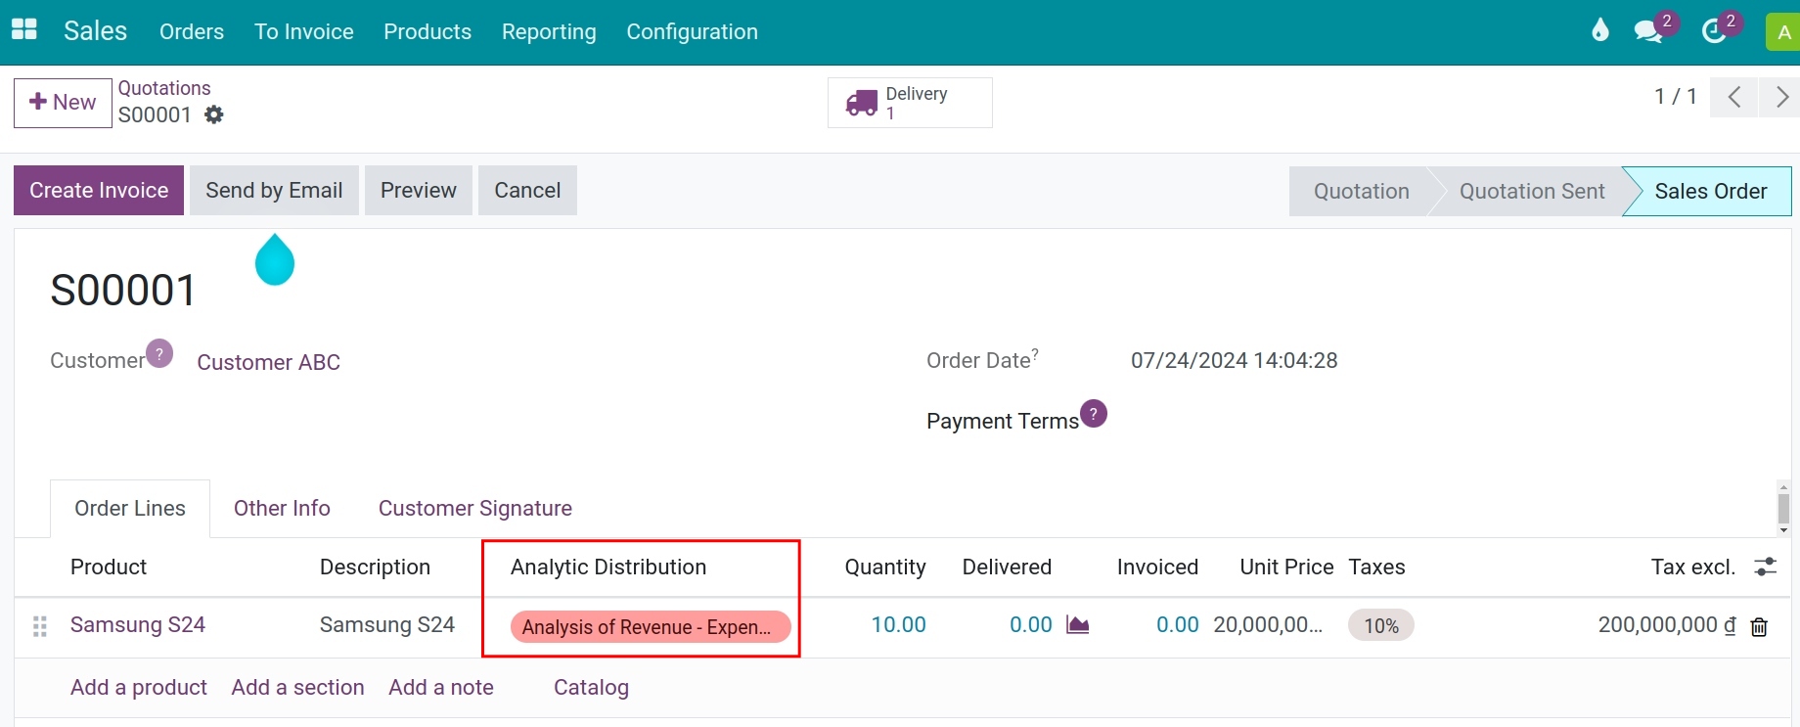Select the Sales Order status stage
1800x727 pixels.
(1710, 191)
